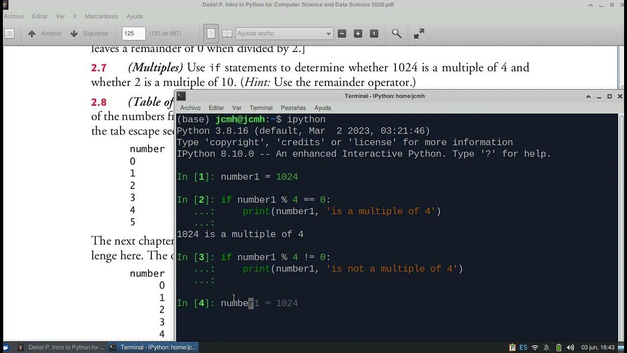
Task: Open Ayuda menu in Terminal window
Action: click(322, 108)
